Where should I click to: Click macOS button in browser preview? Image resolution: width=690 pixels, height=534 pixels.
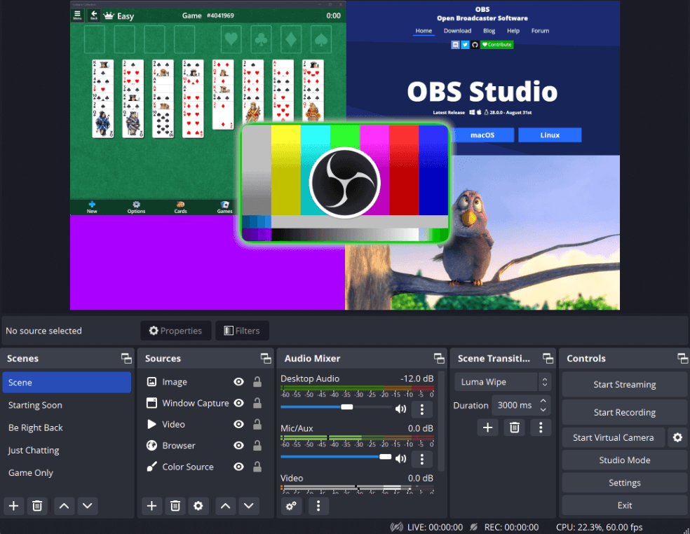pos(482,135)
